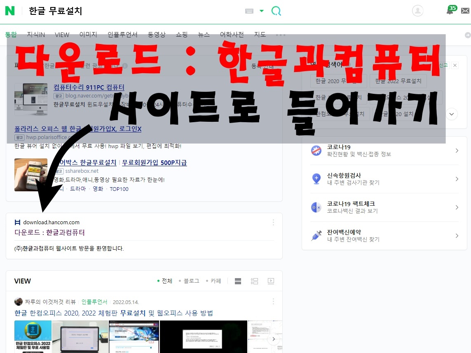
Task: Switch to the VIEW tab
Action: tap(62, 35)
